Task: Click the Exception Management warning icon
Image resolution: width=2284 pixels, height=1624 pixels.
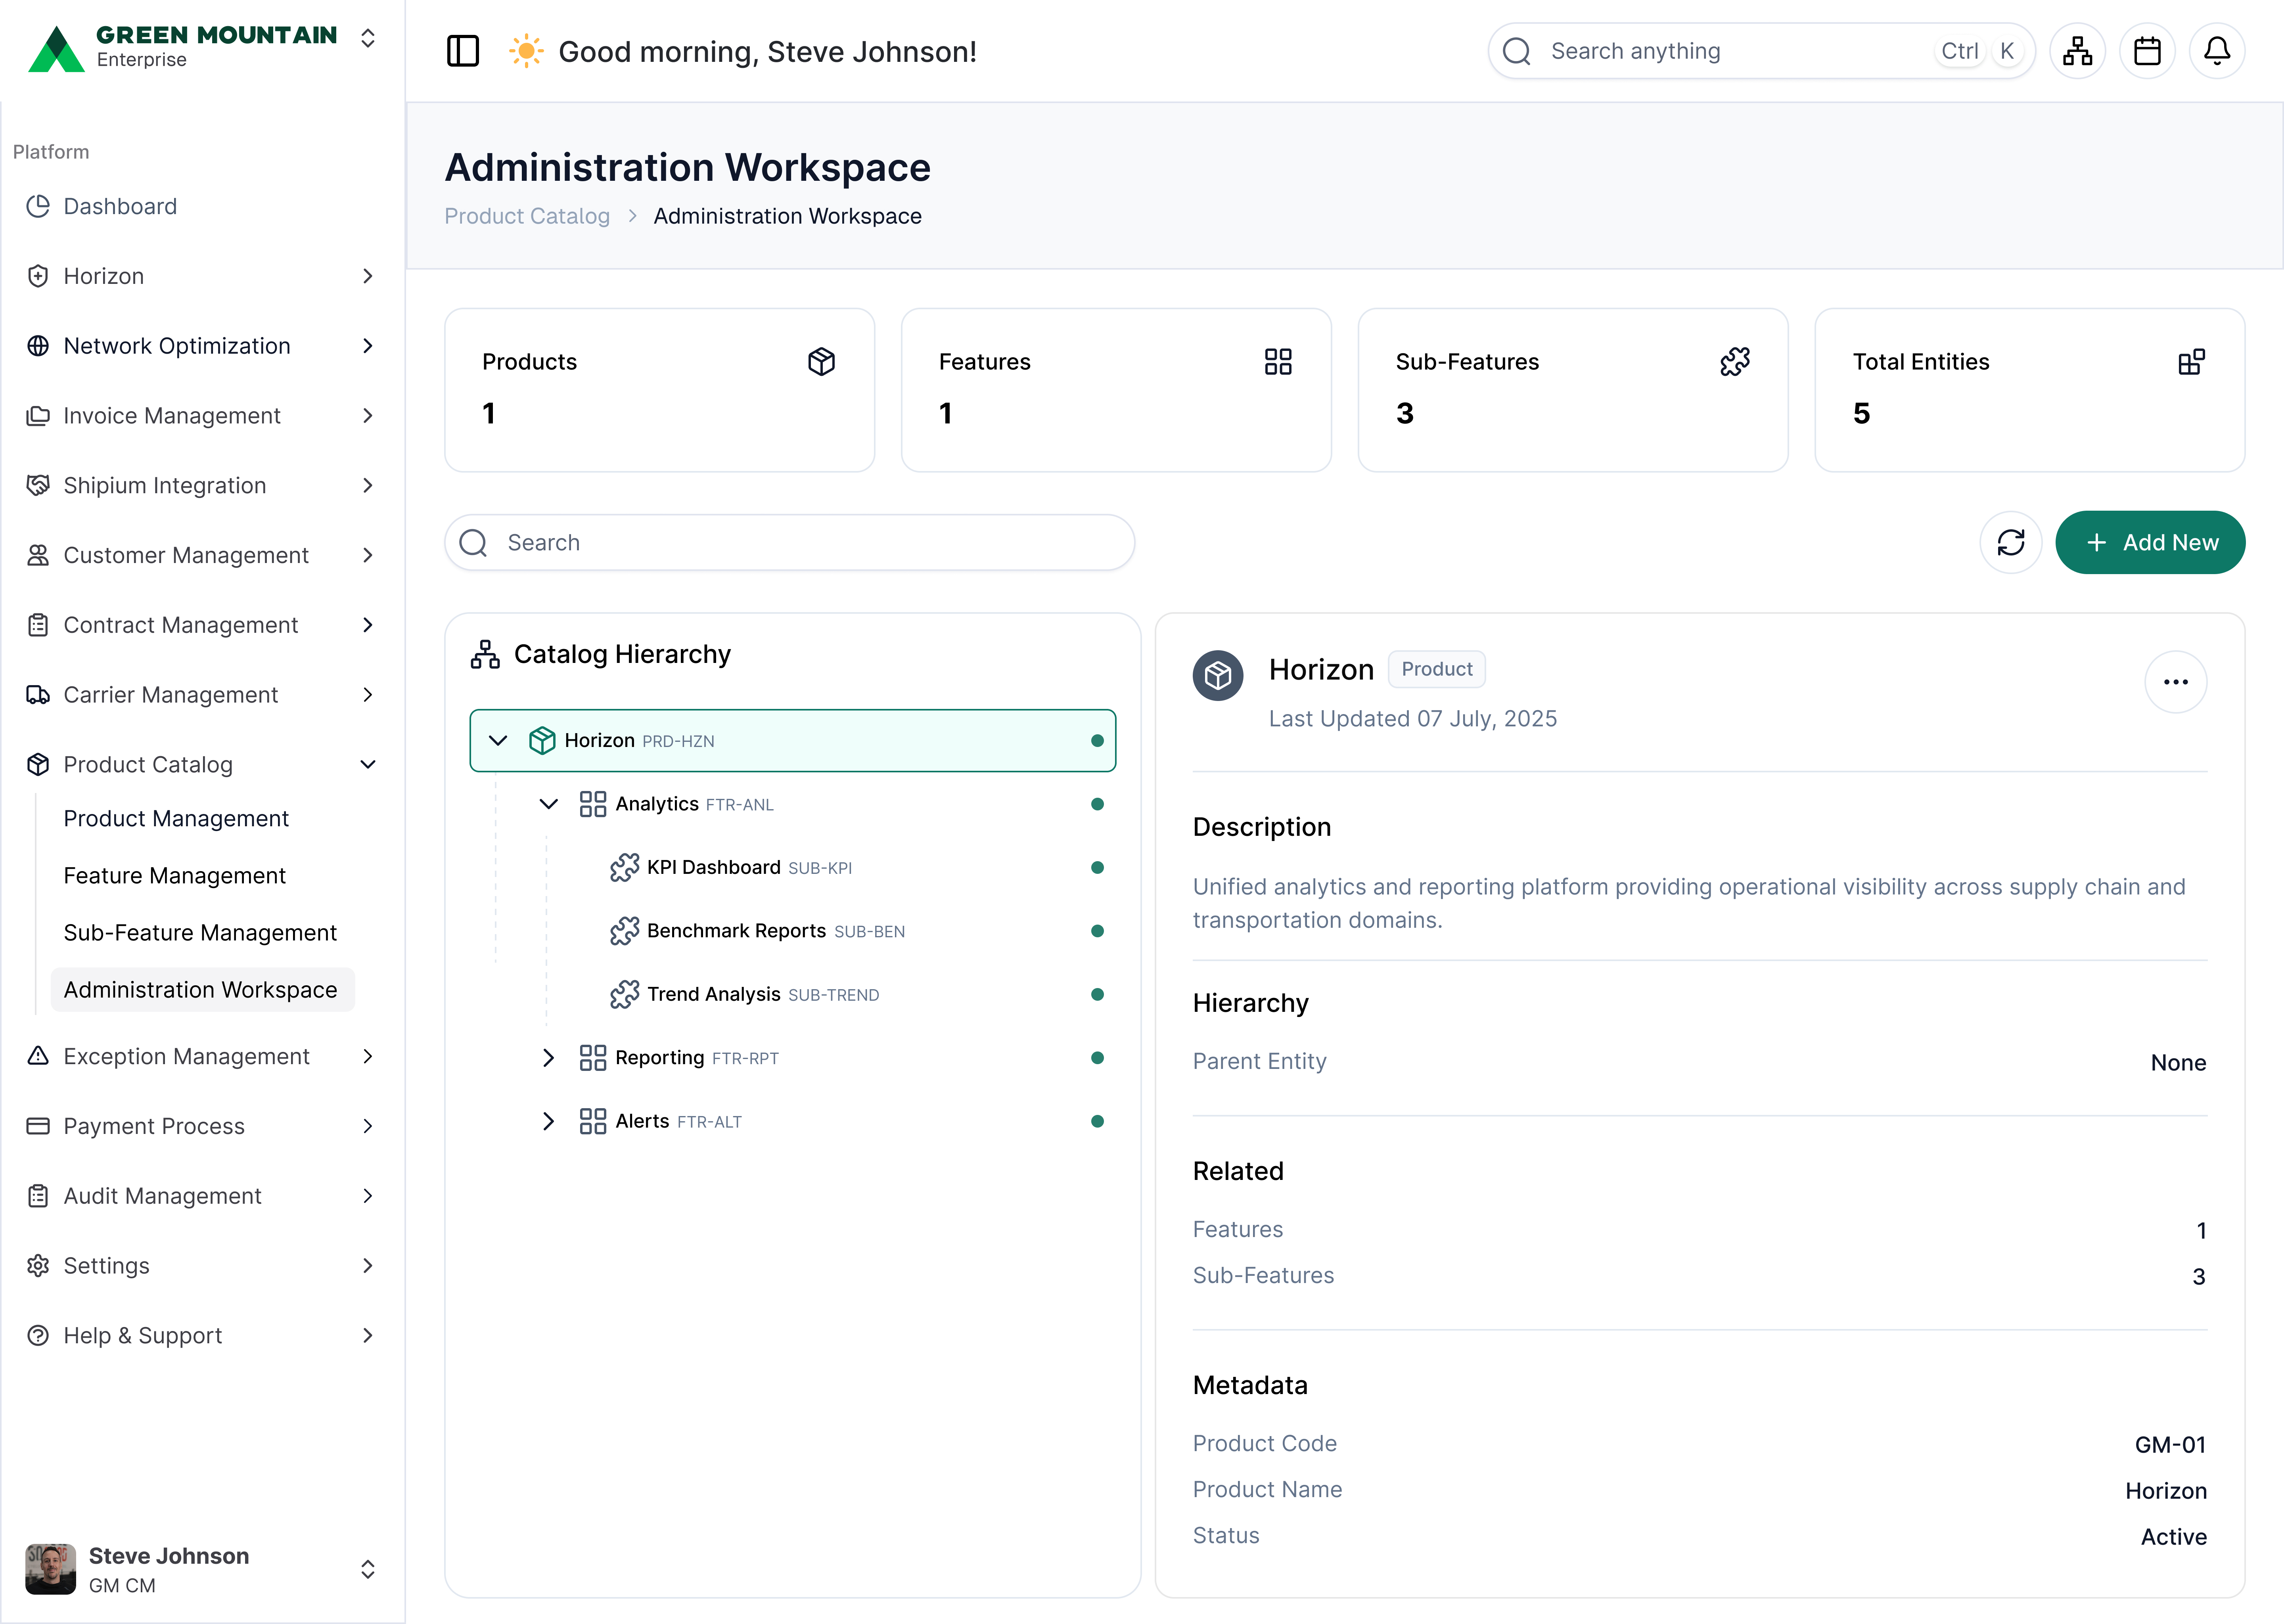Action: [x=38, y=1056]
